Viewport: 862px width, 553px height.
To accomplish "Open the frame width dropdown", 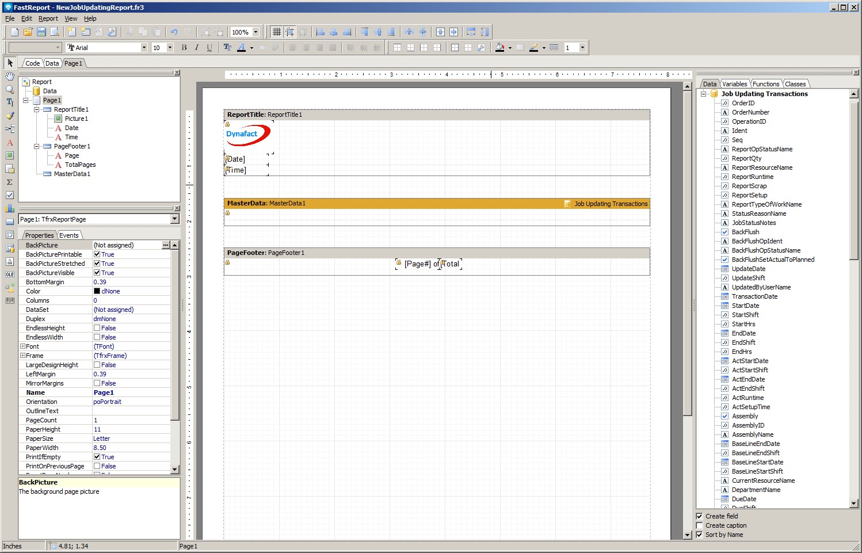I will tap(582, 48).
